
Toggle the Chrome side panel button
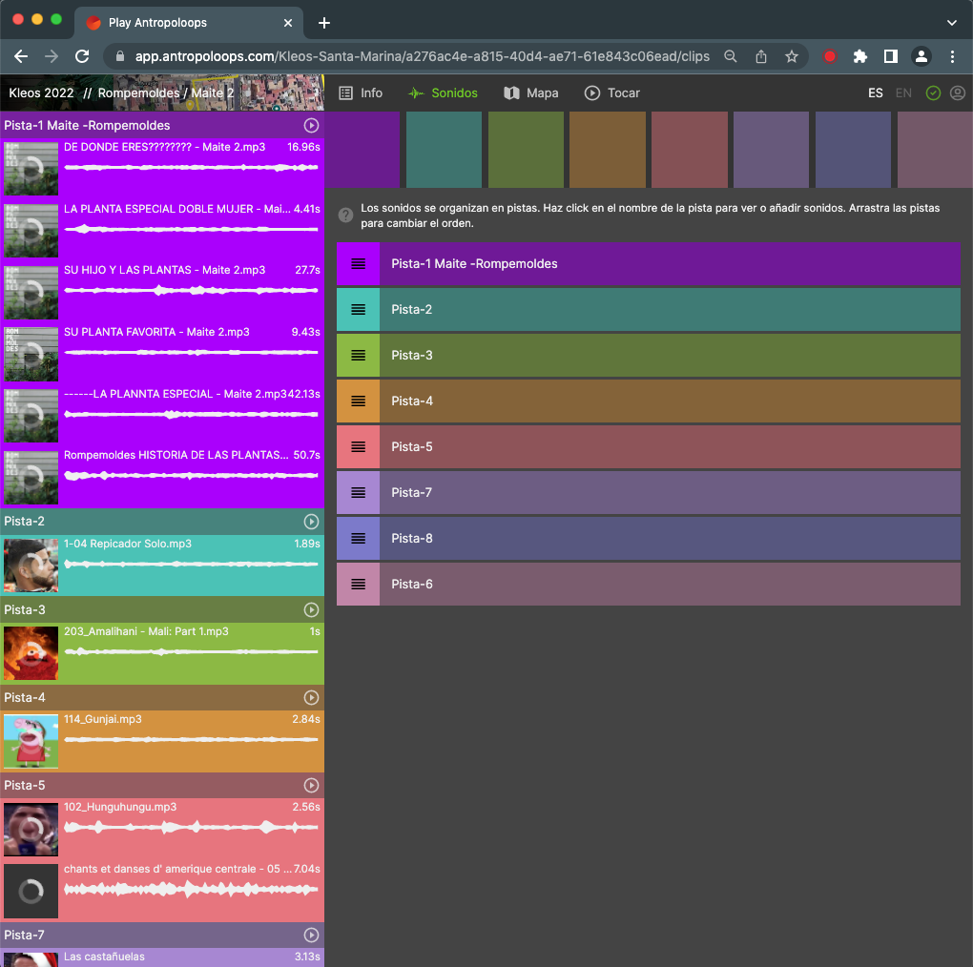tap(890, 56)
